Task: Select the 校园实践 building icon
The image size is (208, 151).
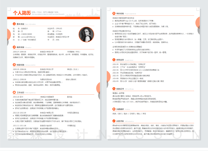Action: pos(14,65)
